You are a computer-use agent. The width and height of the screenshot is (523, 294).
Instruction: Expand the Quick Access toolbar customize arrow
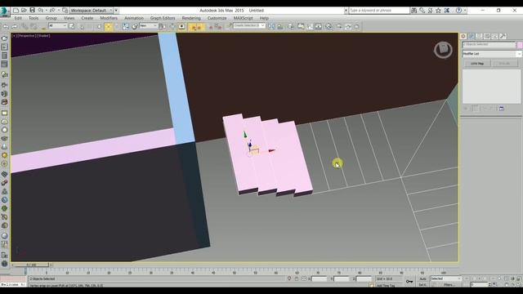[116, 11]
